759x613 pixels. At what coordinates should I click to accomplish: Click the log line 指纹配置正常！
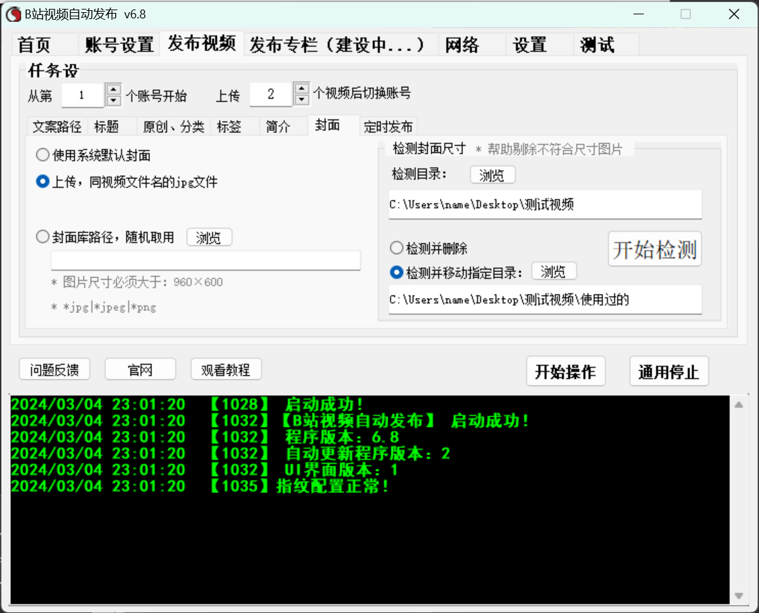click(200, 485)
